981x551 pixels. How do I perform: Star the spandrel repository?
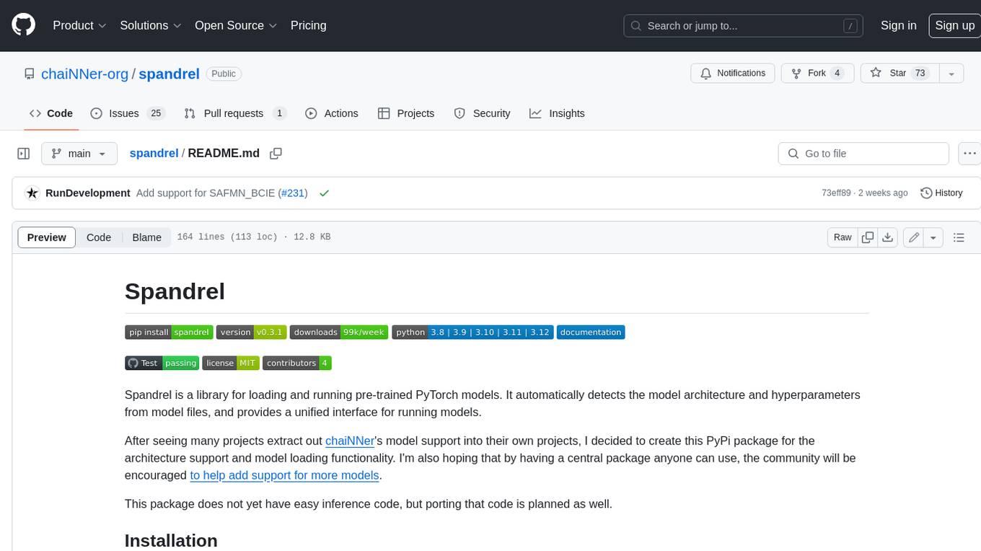click(x=899, y=74)
